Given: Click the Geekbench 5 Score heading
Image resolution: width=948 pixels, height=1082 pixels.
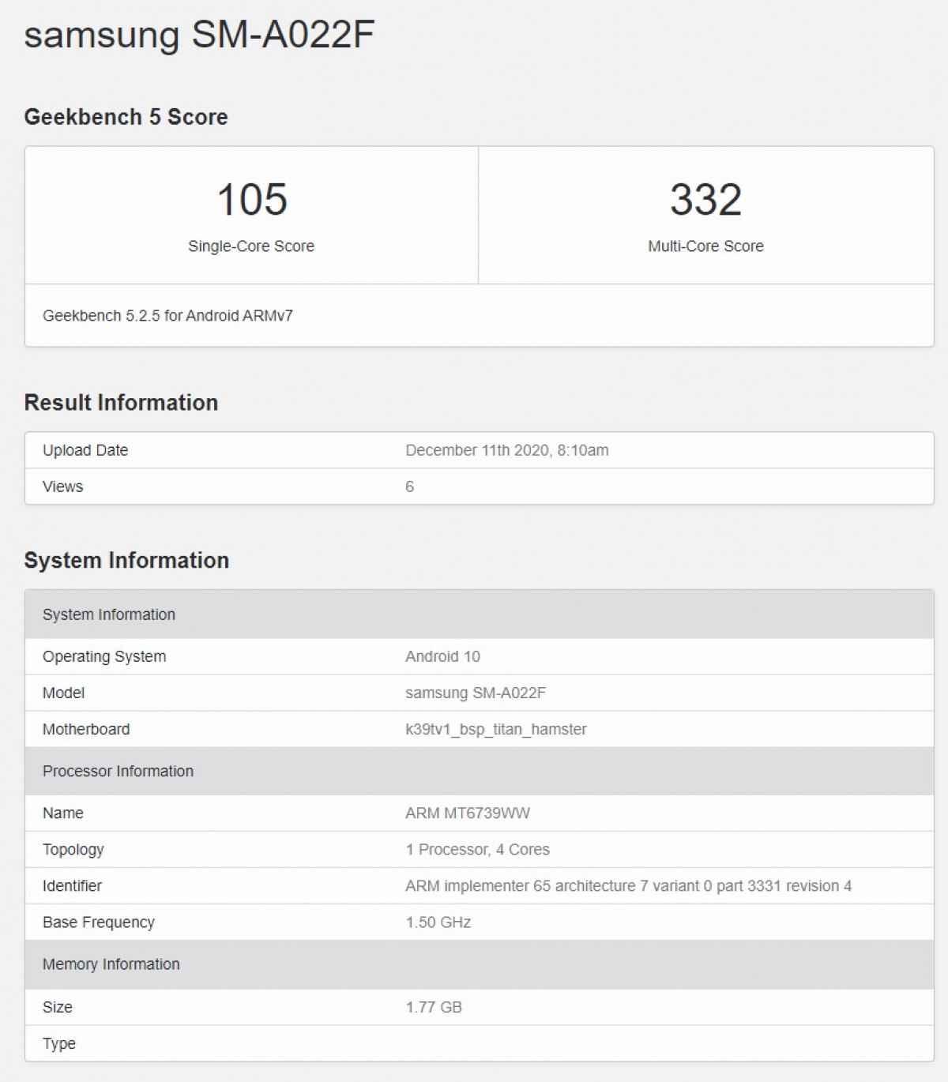Looking at the screenshot, I should [x=126, y=117].
